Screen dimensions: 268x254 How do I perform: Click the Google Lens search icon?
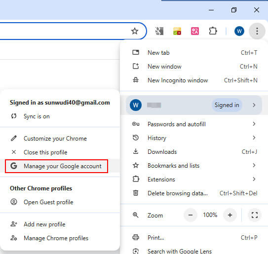point(136,251)
